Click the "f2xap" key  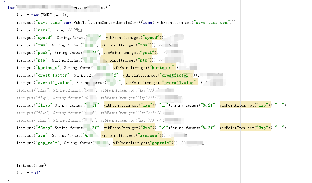44,128
